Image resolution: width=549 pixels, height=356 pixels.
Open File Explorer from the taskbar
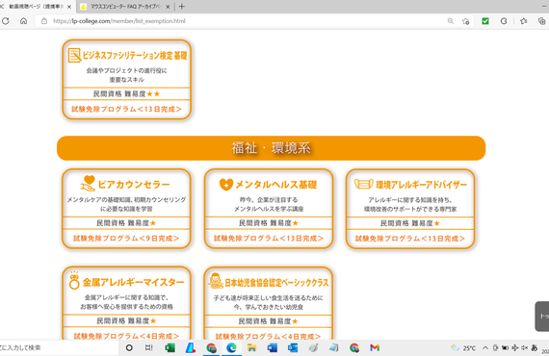coord(251,347)
